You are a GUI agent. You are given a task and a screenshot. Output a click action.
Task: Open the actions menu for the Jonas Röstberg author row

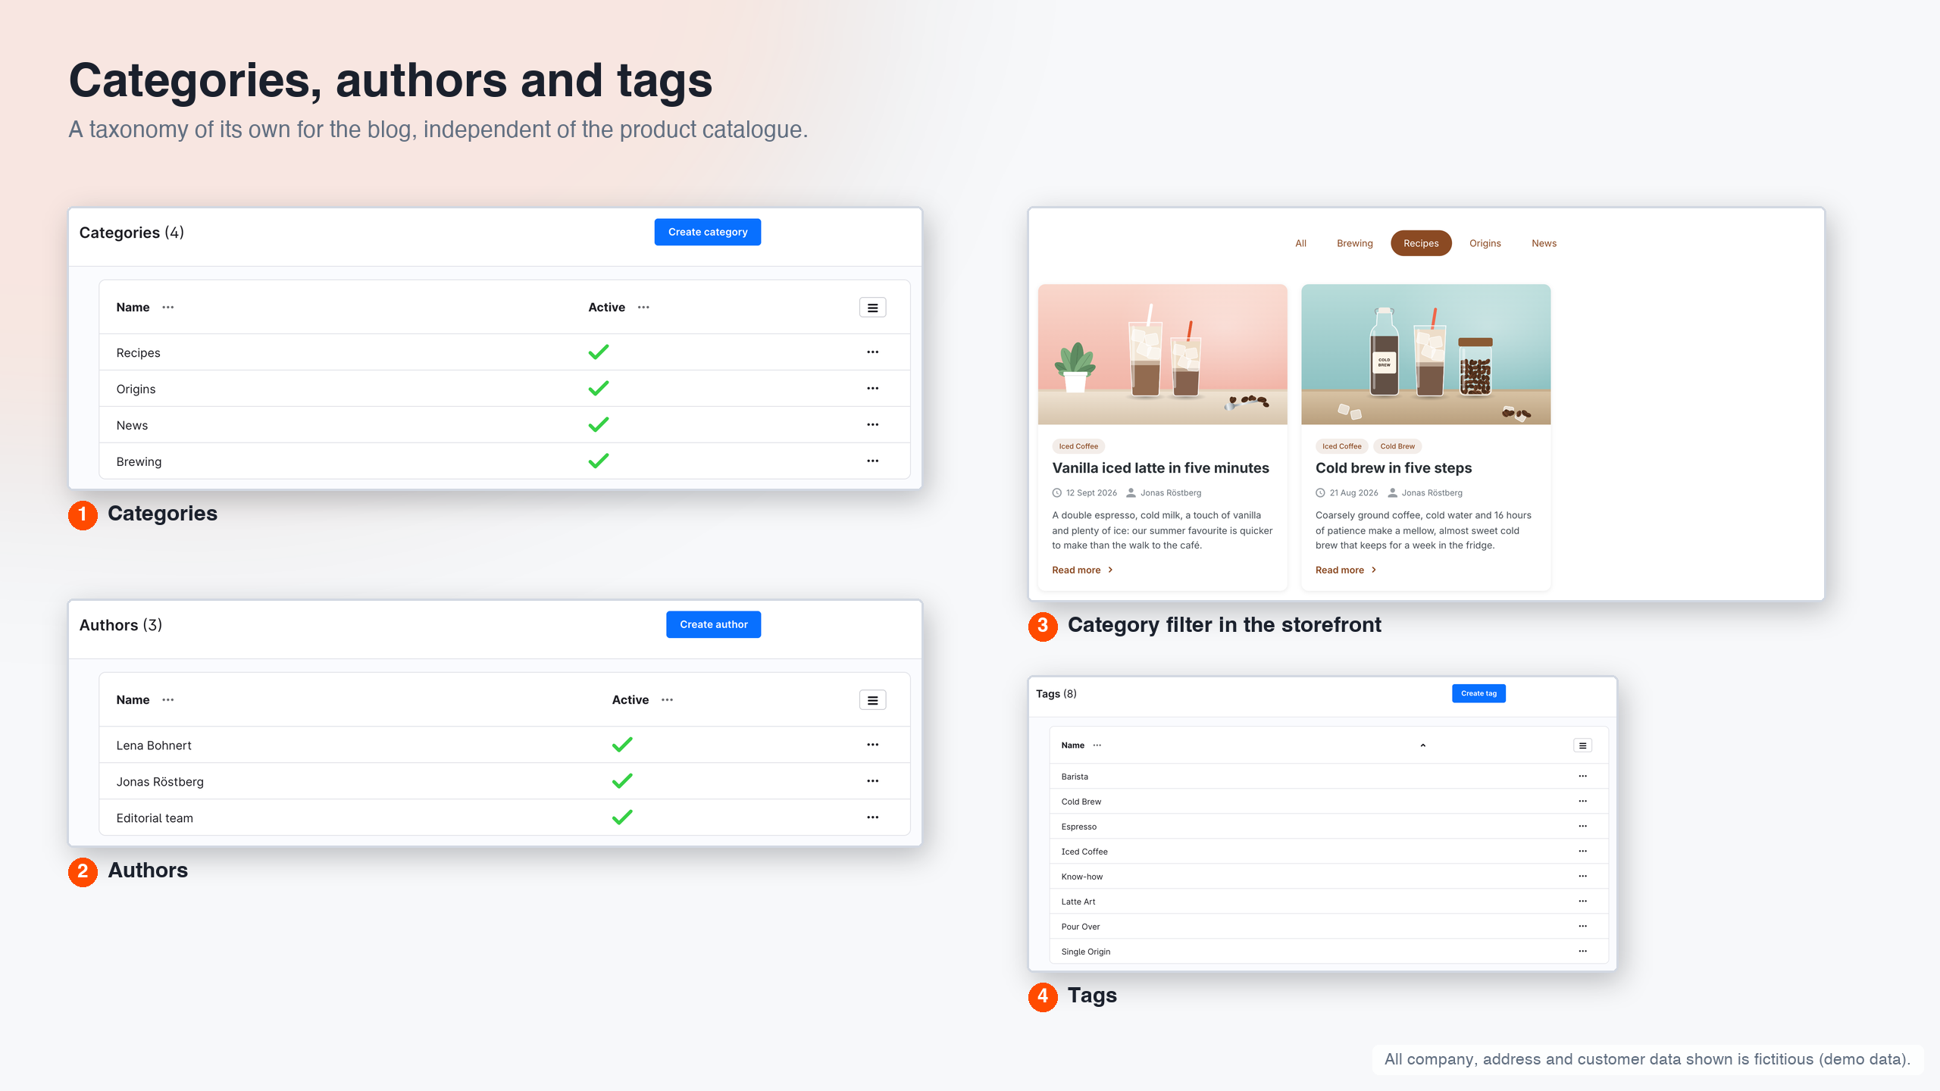pos(872,781)
